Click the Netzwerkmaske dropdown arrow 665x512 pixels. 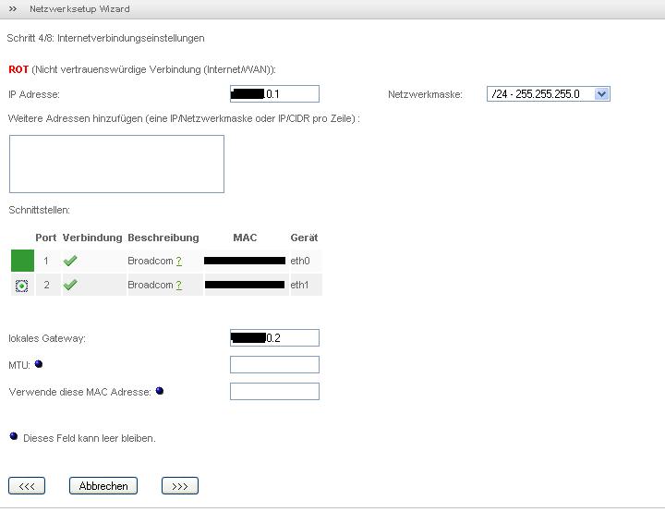[602, 94]
